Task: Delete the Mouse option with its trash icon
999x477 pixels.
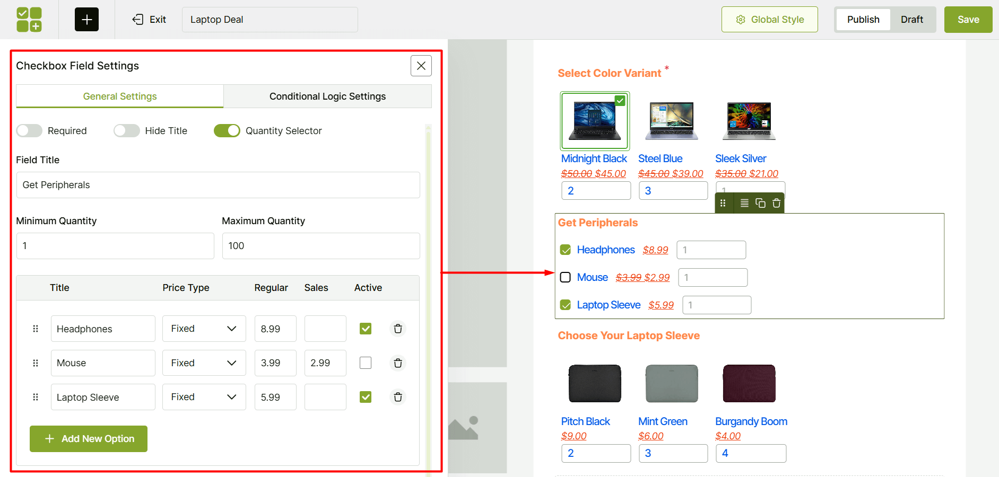Action: 397,363
